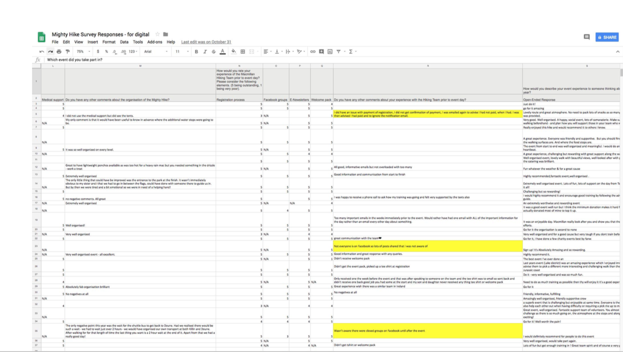Click the horizontal align icon

pos(266,51)
